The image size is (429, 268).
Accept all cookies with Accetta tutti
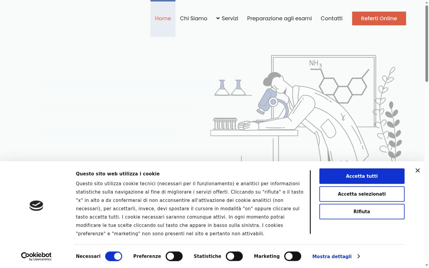coord(362,176)
